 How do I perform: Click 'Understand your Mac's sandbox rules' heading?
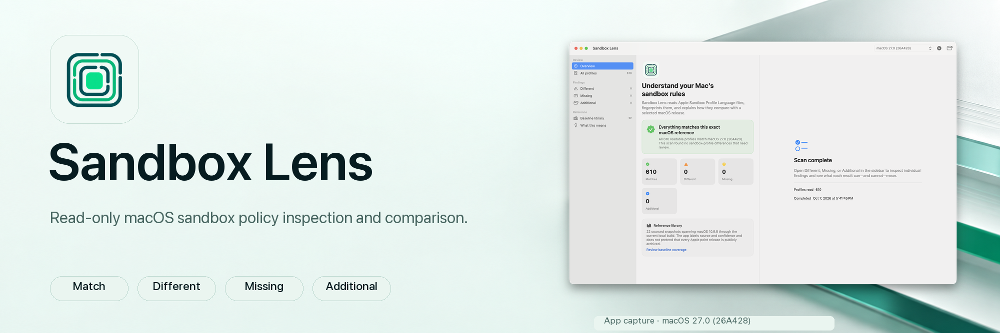pos(677,90)
